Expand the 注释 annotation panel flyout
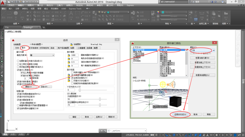 click(x=79, y=24)
